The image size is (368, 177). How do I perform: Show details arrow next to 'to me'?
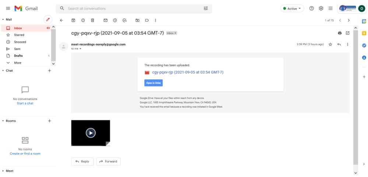click(80, 49)
